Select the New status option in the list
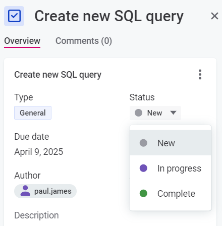This screenshot has width=222, height=226. pyautogui.click(x=170, y=143)
